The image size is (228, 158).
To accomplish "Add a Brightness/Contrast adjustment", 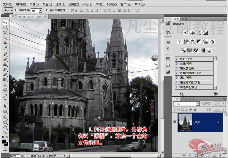I will pyautogui.click(x=186, y=33).
